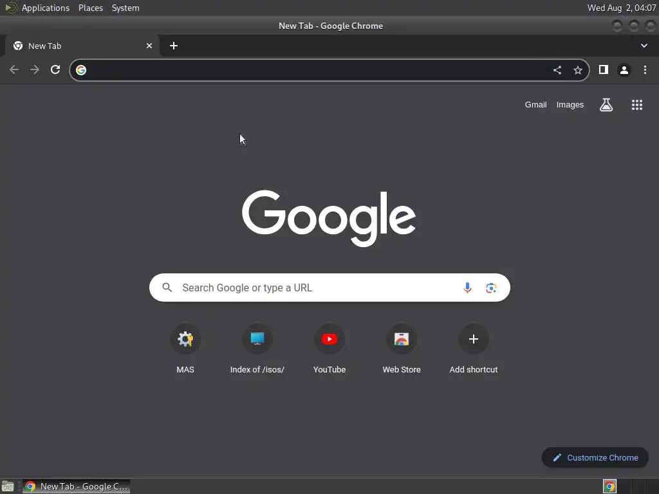Open the Places menu
Viewport: 659px width, 494px height.
point(90,8)
